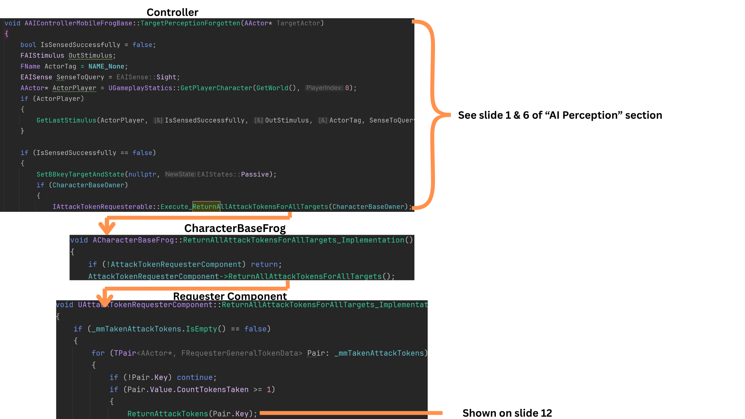This screenshot has height=419, width=745.
Task: Click the Controller heading
Action: (172, 12)
